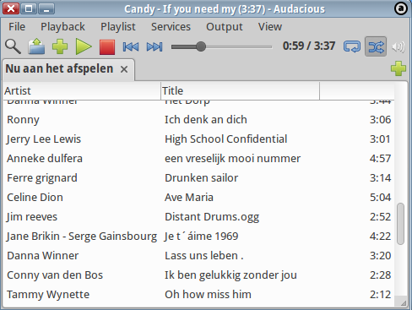Click the playback seek slider handle
This screenshot has height=310, width=412.
201,46
